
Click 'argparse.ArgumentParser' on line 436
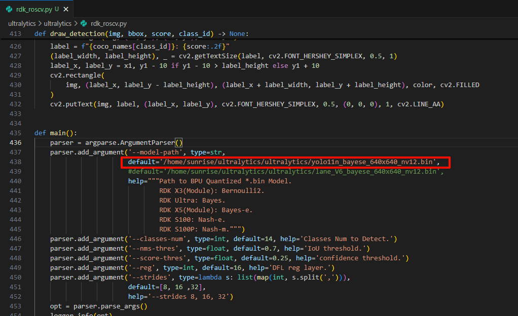[130, 143]
